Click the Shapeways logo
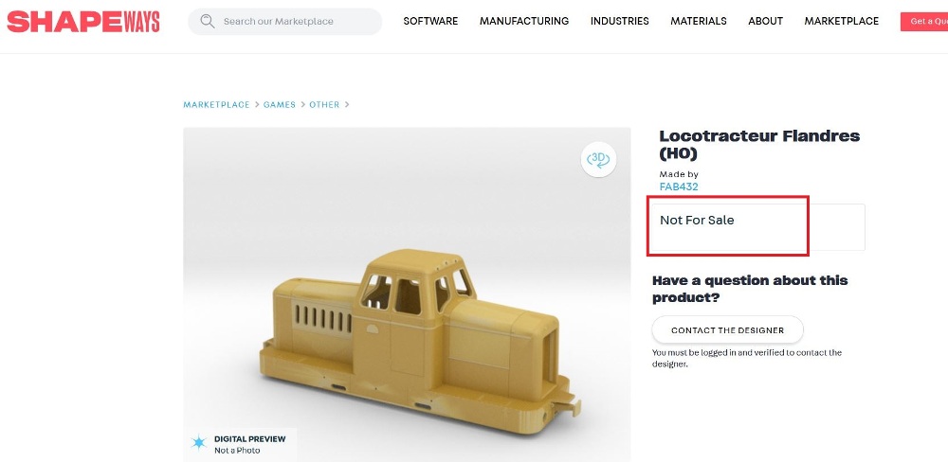The image size is (948, 462). tap(83, 22)
